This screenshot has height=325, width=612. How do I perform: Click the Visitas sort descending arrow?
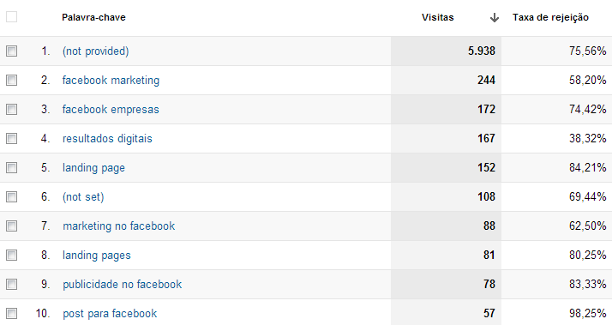494,17
